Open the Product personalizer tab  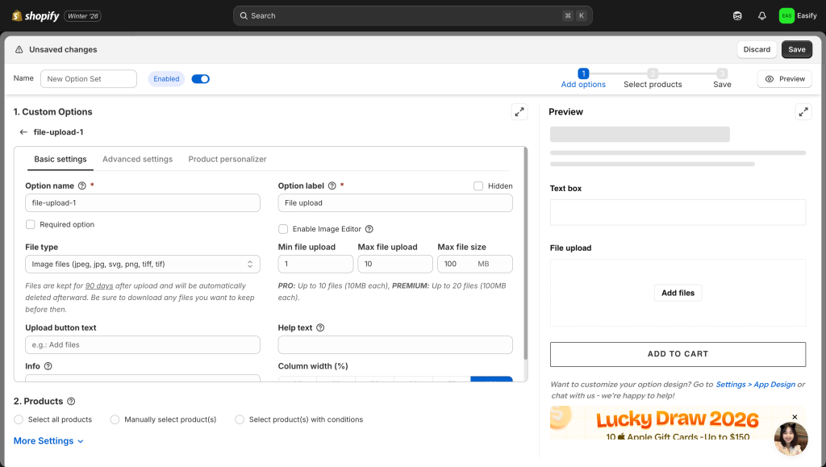click(227, 160)
